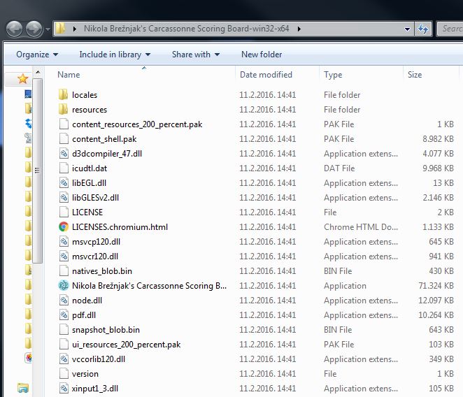The height and width of the screenshot is (397, 463).
Task: Click the Dropbox icon in navigation pane
Action: 29,123
